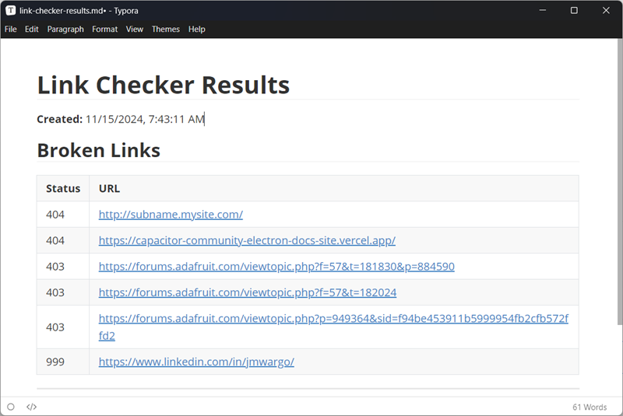Open adafruit link ending p=884590
623x416 pixels.
click(x=276, y=267)
